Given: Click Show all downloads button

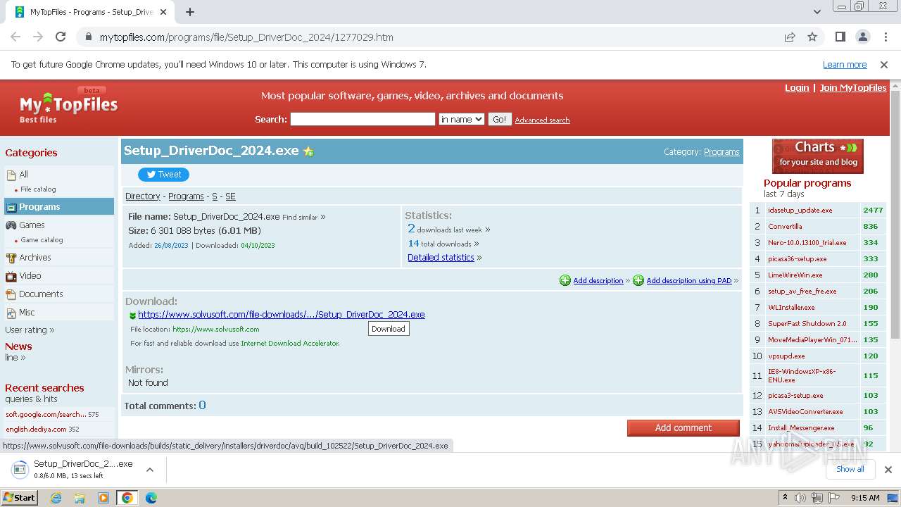Looking at the screenshot, I should [850, 470].
